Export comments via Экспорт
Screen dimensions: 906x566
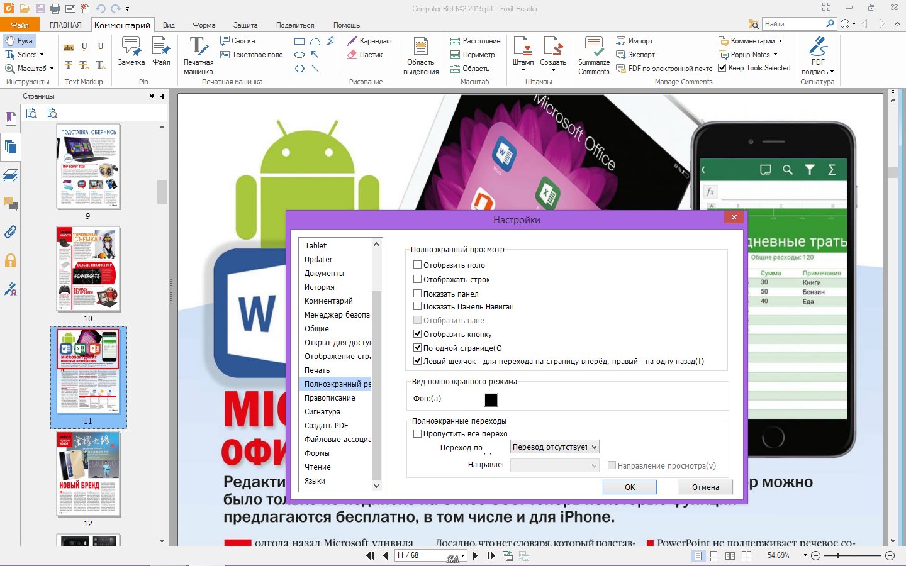point(635,55)
